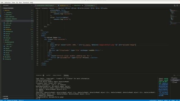Expand the Timeline section

[6, 98]
